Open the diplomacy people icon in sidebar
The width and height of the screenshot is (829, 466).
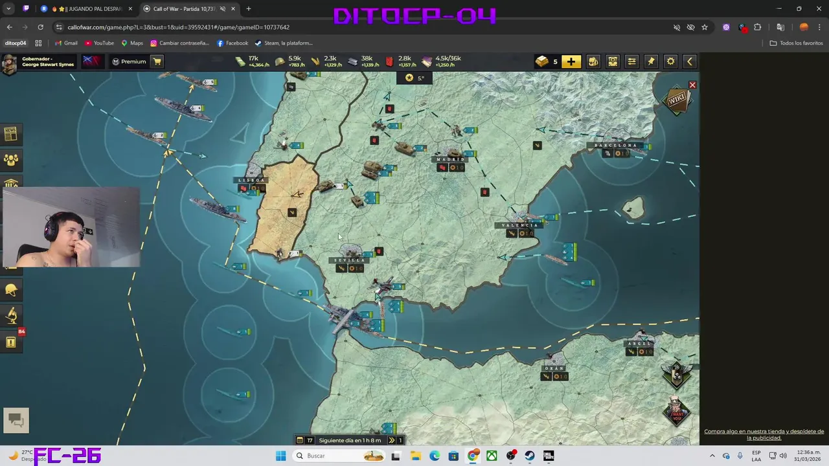click(11, 159)
